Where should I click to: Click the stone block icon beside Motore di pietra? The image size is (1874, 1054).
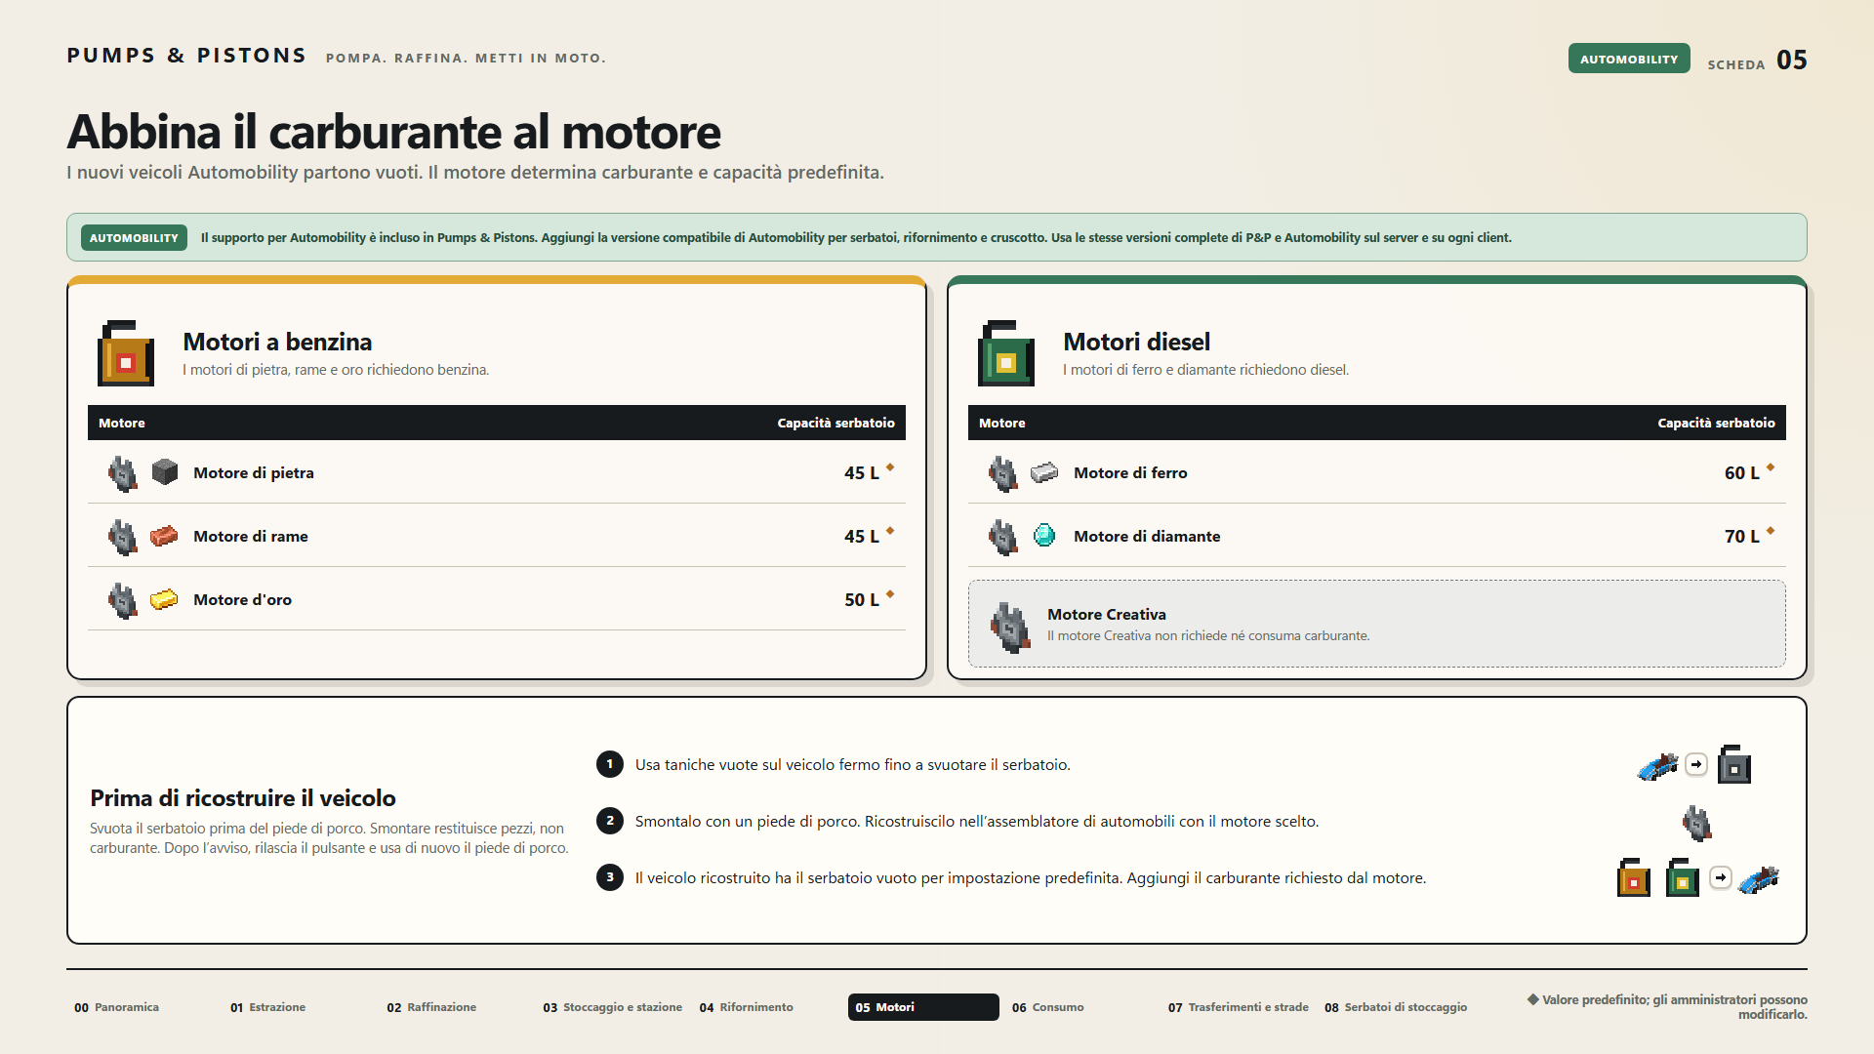point(165,472)
